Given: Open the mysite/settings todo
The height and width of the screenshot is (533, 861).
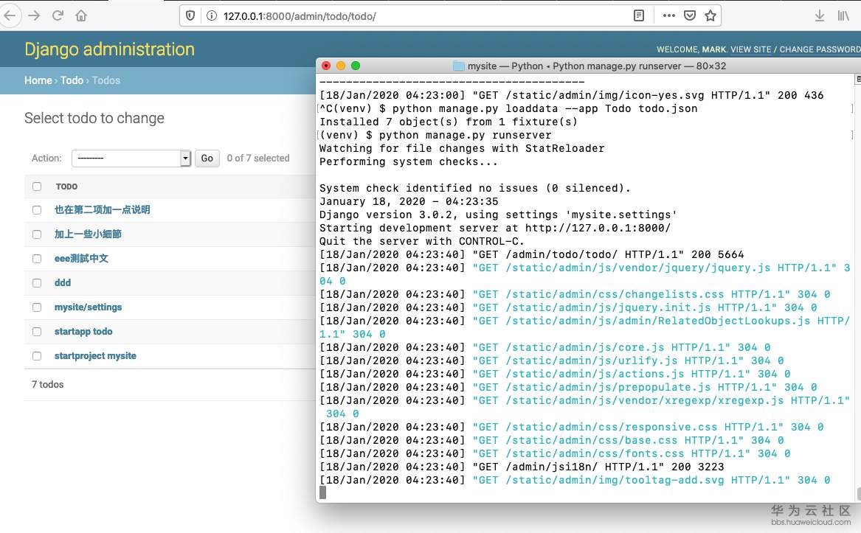Looking at the screenshot, I should click(x=88, y=307).
